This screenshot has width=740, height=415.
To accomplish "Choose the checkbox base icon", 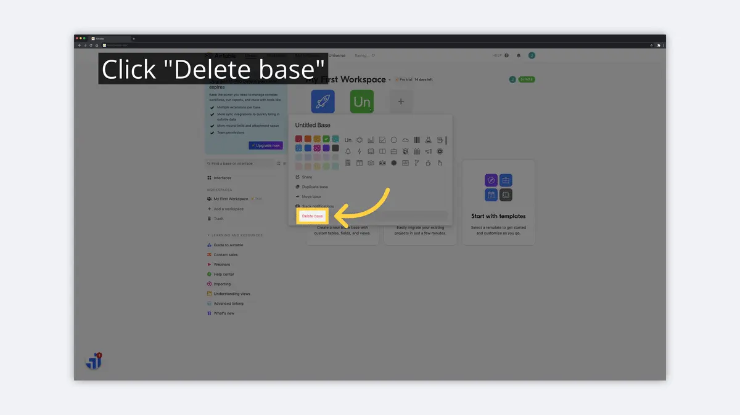I will coord(382,140).
